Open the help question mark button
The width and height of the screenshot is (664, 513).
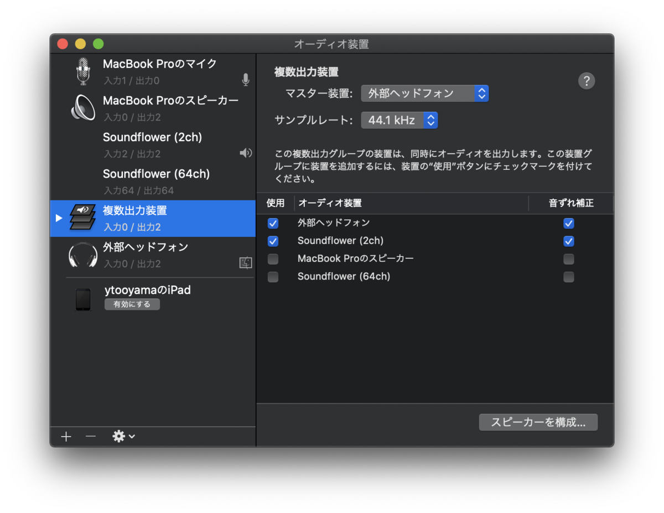(x=587, y=81)
